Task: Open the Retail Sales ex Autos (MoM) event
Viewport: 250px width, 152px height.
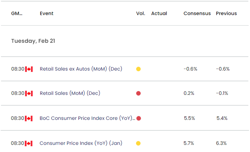Action: coord(81,69)
